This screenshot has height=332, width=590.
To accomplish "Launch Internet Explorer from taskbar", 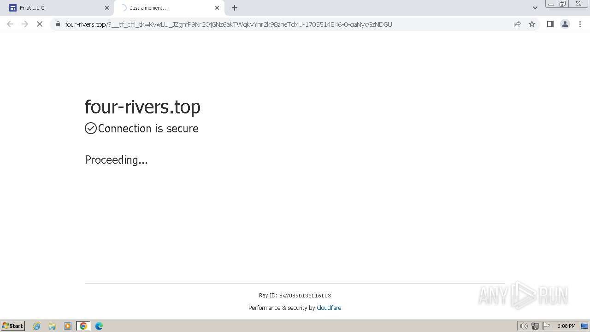I will click(37, 326).
